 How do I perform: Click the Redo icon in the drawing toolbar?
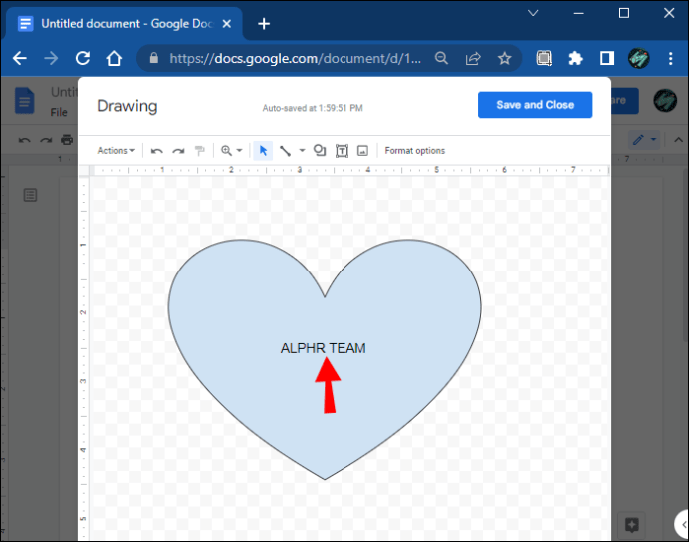click(x=178, y=151)
